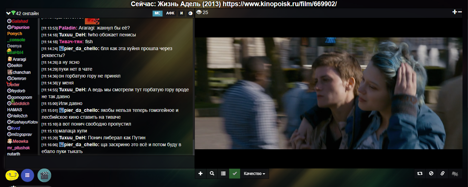Click the ban circle icon under the video
Viewport: 468px width, 187px height.
tap(431, 174)
